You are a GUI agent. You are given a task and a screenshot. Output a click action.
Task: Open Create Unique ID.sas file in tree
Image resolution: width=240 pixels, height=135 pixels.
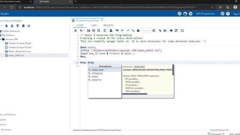pos(20,43)
